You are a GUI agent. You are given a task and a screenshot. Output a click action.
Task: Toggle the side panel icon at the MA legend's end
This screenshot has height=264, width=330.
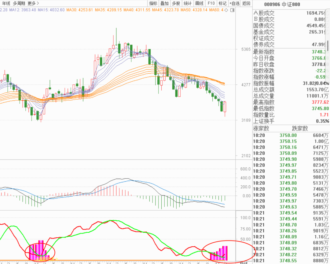[x=232, y=10]
